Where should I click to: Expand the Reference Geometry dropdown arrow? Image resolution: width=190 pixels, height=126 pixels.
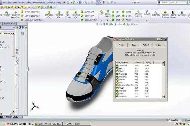(x=138, y=20)
